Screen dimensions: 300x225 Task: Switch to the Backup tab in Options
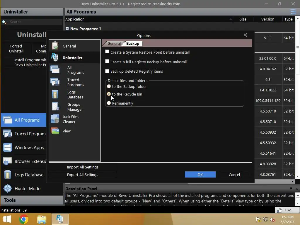coord(133,43)
